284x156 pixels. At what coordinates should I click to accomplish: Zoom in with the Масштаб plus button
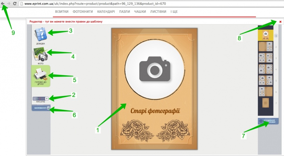pyautogui.click(x=47, y=98)
